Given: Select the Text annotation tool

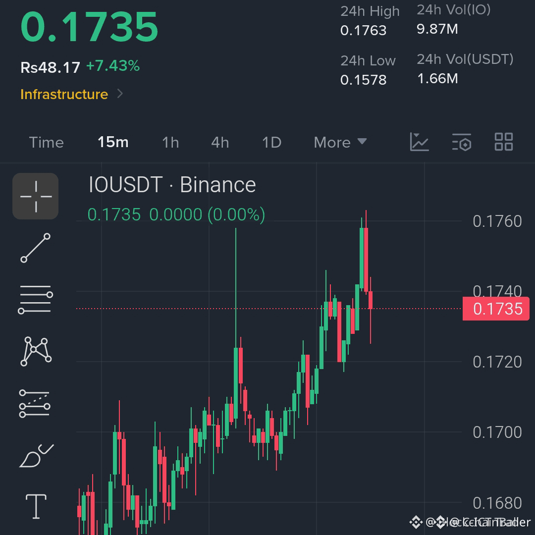Looking at the screenshot, I should coord(36,506).
